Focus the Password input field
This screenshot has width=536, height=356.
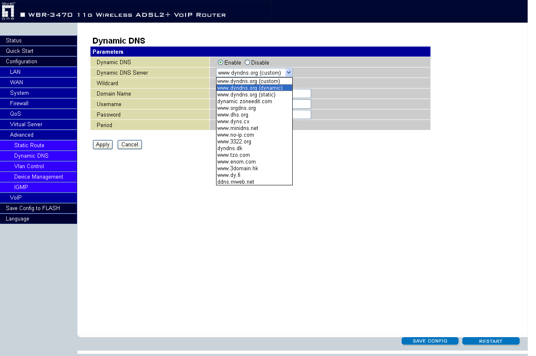301,114
